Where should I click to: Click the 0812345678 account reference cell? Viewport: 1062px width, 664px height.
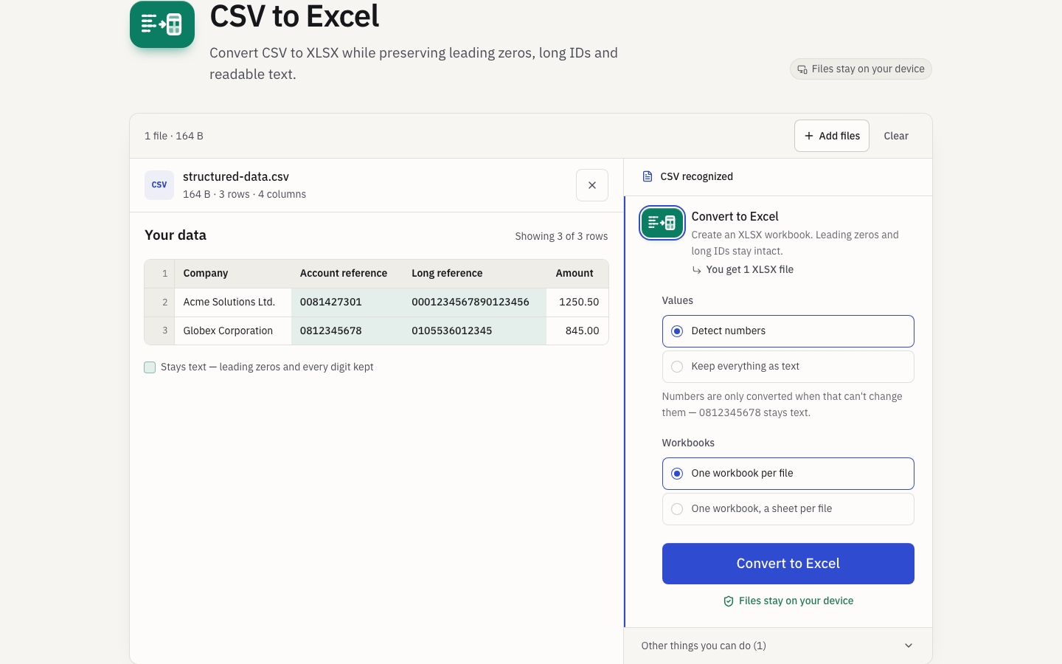coord(347,331)
